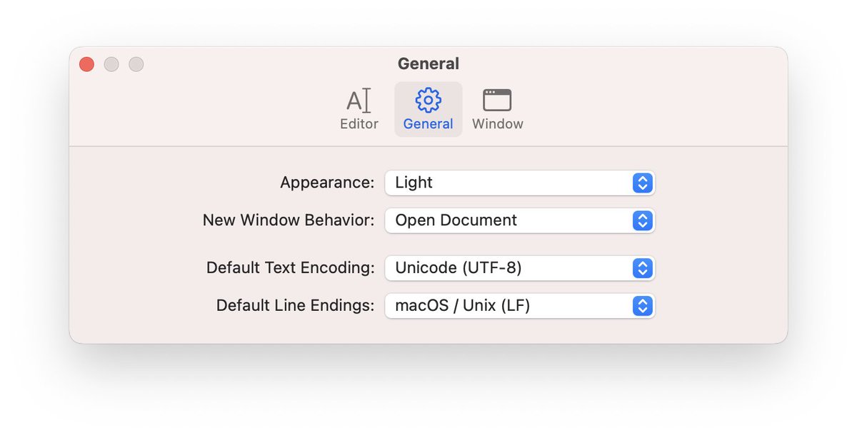Click the "General" window title text
This screenshot has width=857, height=435.
(428, 63)
